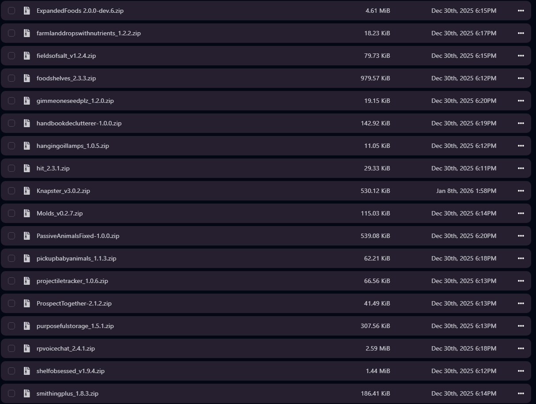
Task: Click the Knapster_v3.0.2.zip file name
Action: (x=63, y=191)
